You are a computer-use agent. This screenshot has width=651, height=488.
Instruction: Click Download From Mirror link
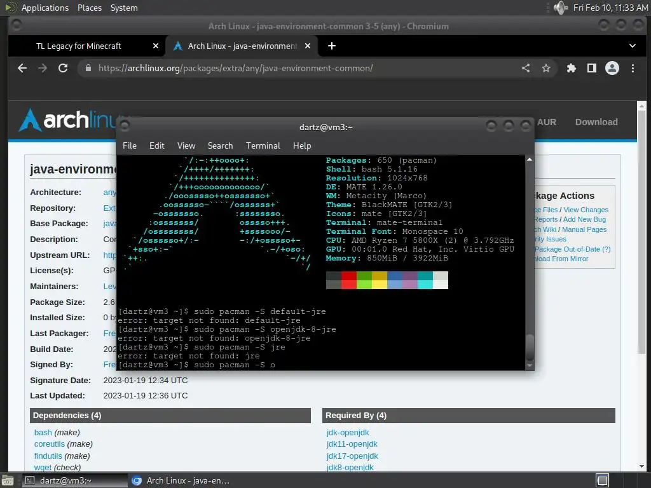(561, 259)
